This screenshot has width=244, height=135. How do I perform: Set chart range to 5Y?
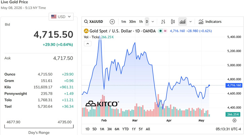click(x=141, y=129)
